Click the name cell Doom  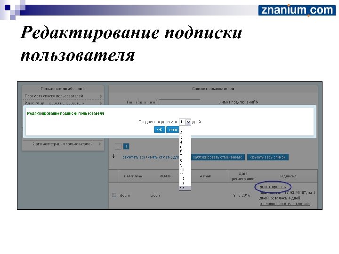click(x=155, y=195)
